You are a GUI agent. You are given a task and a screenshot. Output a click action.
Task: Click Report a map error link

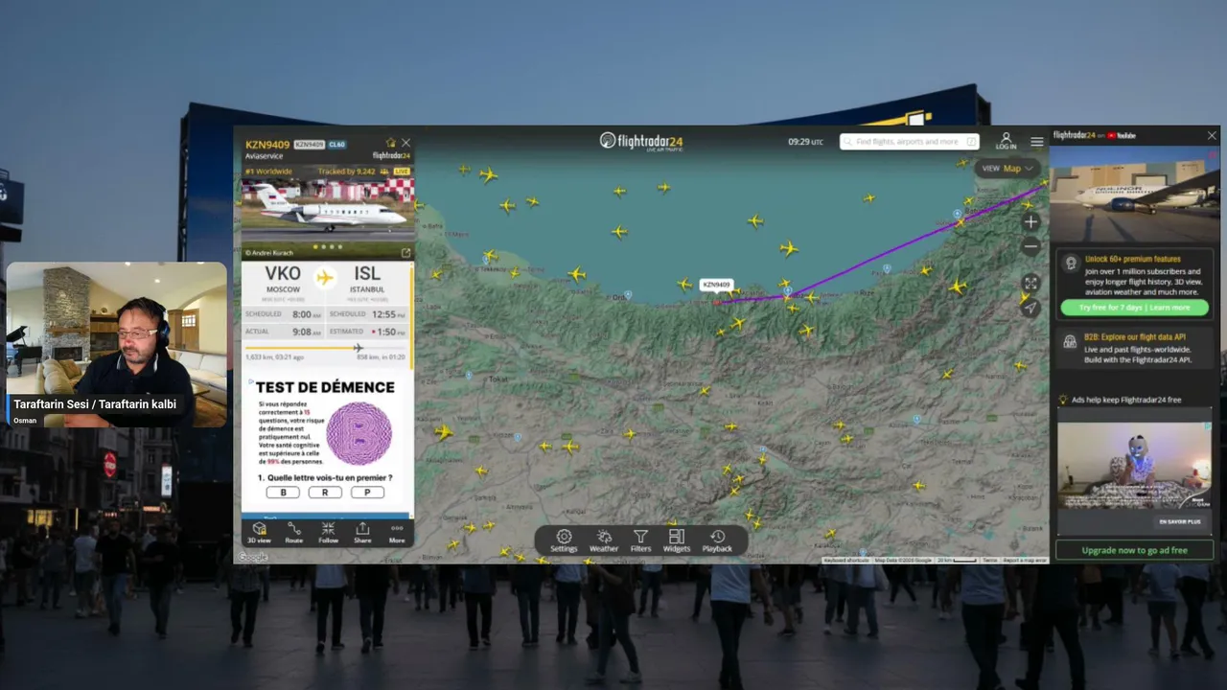click(x=1025, y=560)
